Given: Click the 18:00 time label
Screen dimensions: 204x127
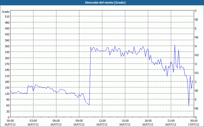Looking at the screenshot, I should point(148,121).
